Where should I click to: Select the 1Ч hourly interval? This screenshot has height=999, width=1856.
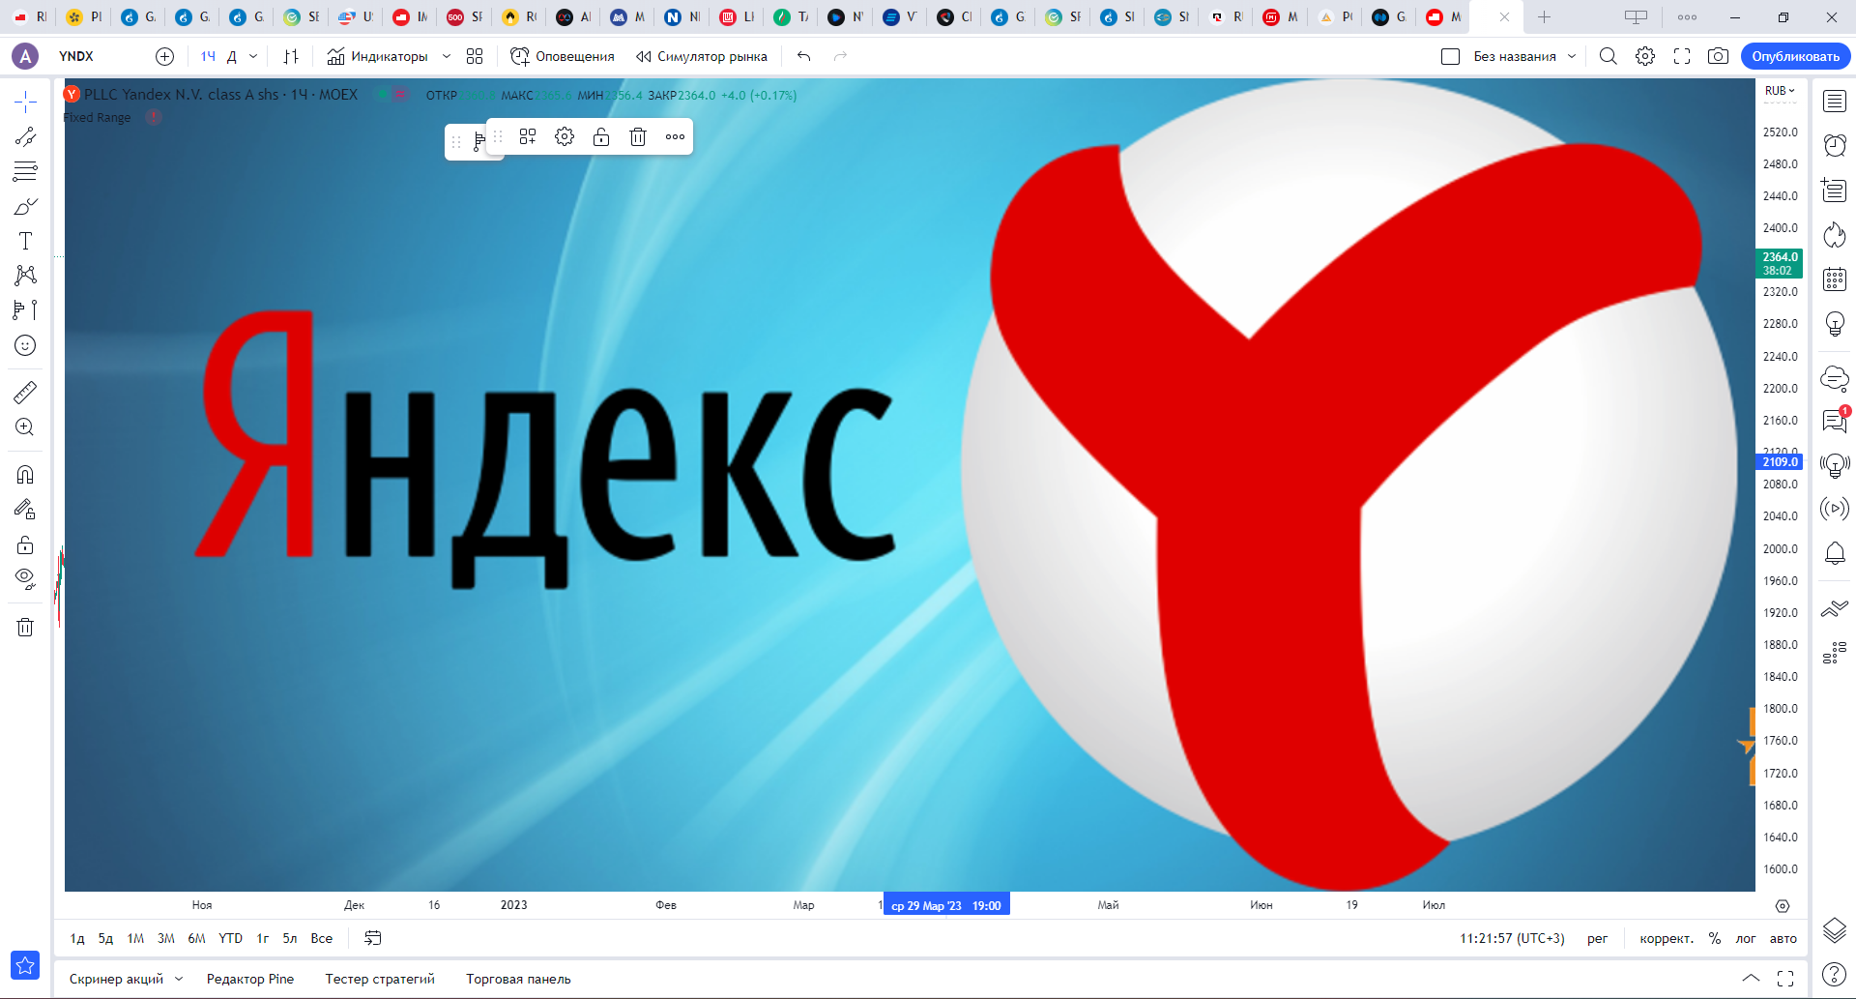pyautogui.click(x=208, y=56)
